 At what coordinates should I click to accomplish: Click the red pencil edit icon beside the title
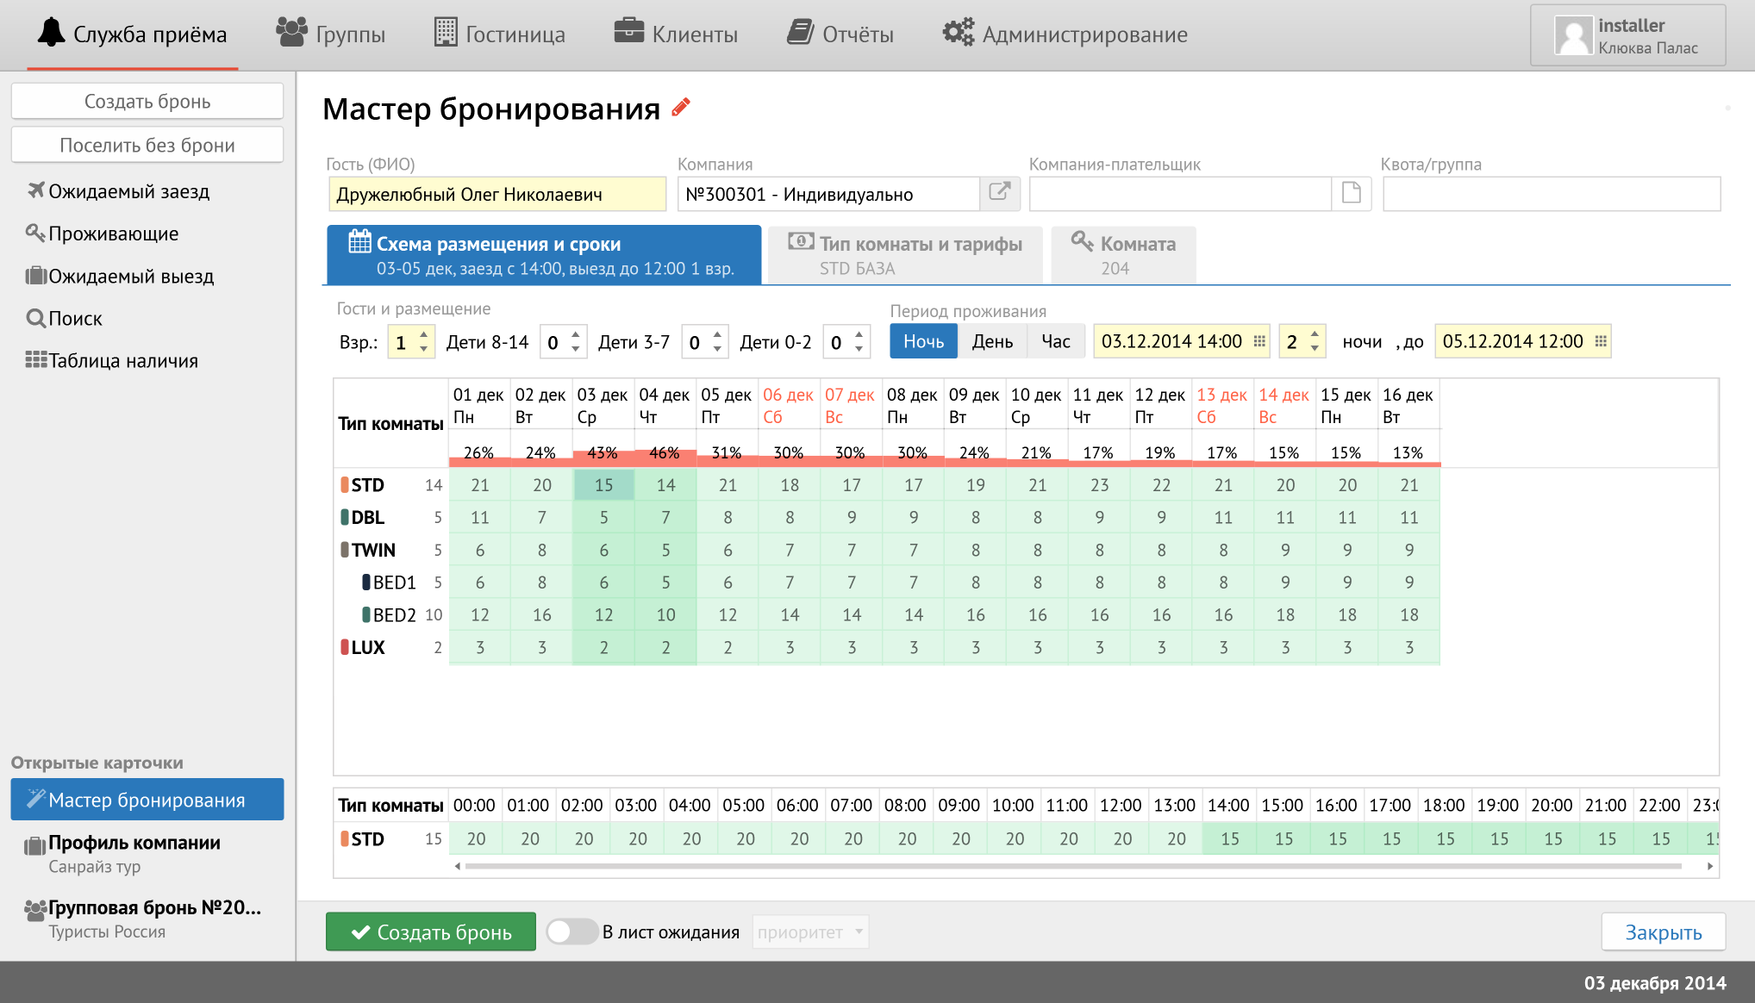[681, 107]
